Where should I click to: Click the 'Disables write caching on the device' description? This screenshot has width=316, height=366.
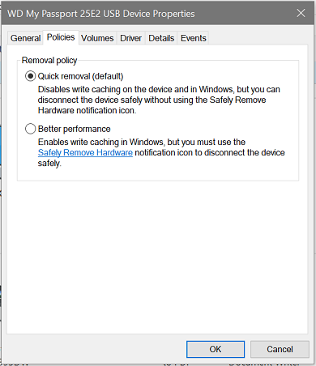pyautogui.click(x=159, y=100)
